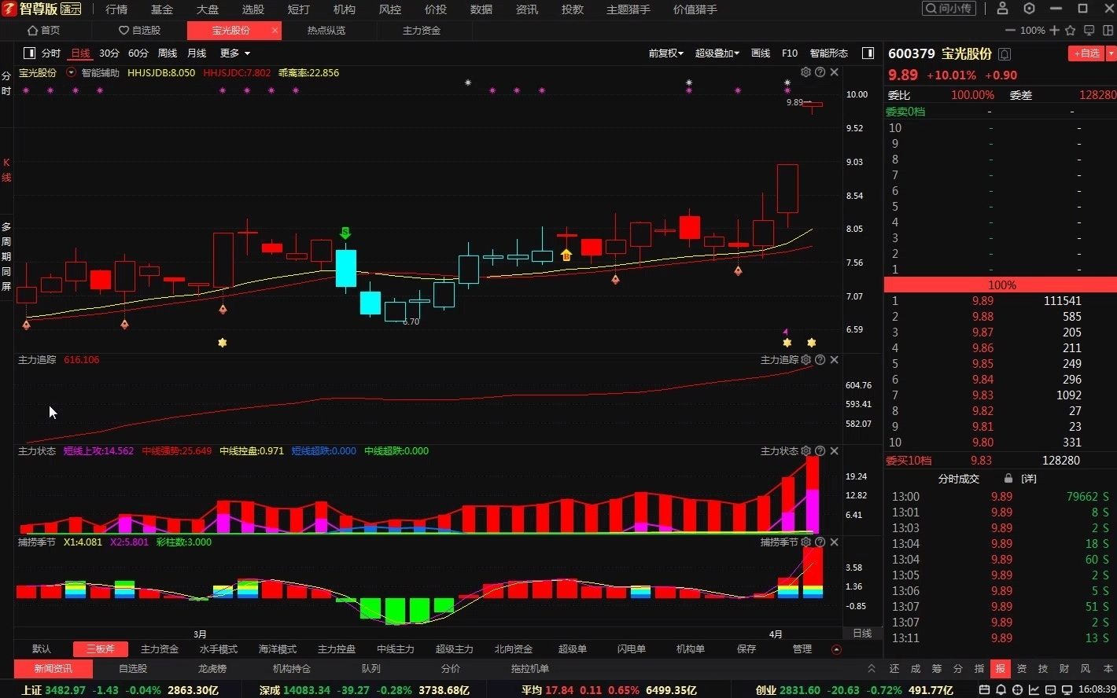The image size is (1117, 698).
Task: Select the 周线 period
Action: click(x=168, y=53)
